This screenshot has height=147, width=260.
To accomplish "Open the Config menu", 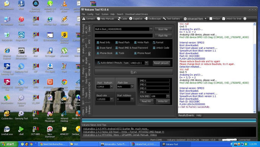I will tap(90, 14).
